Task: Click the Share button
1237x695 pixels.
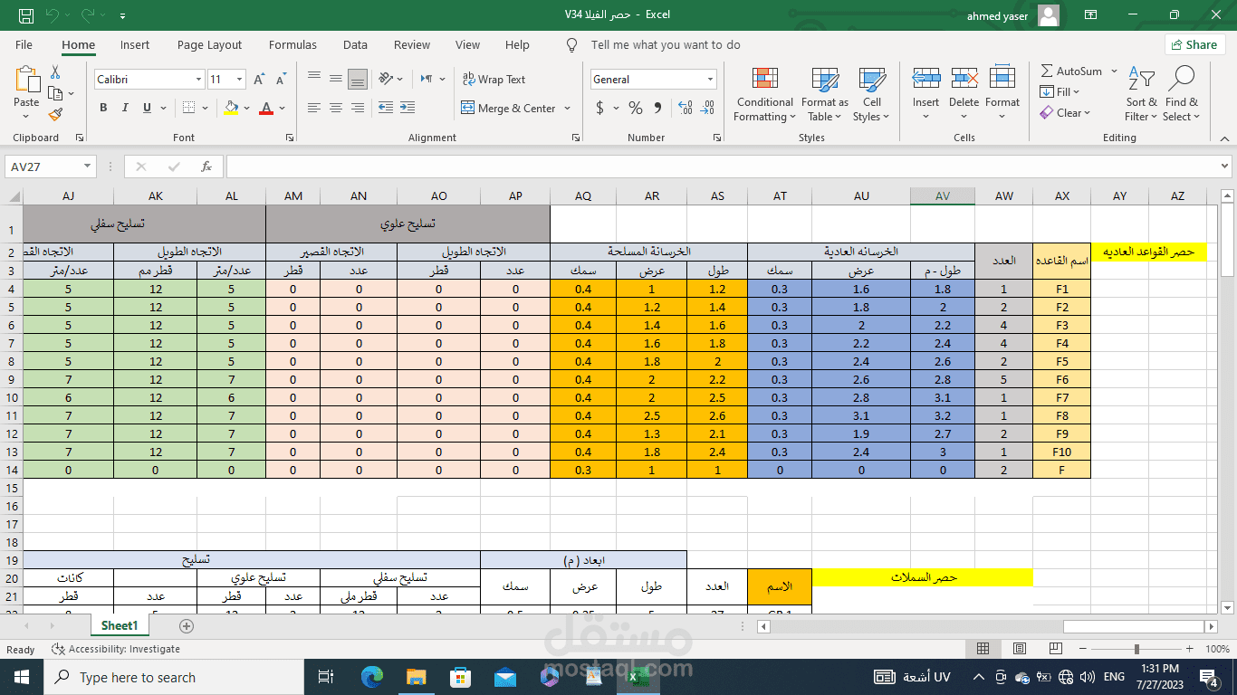Action: coord(1194,44)
